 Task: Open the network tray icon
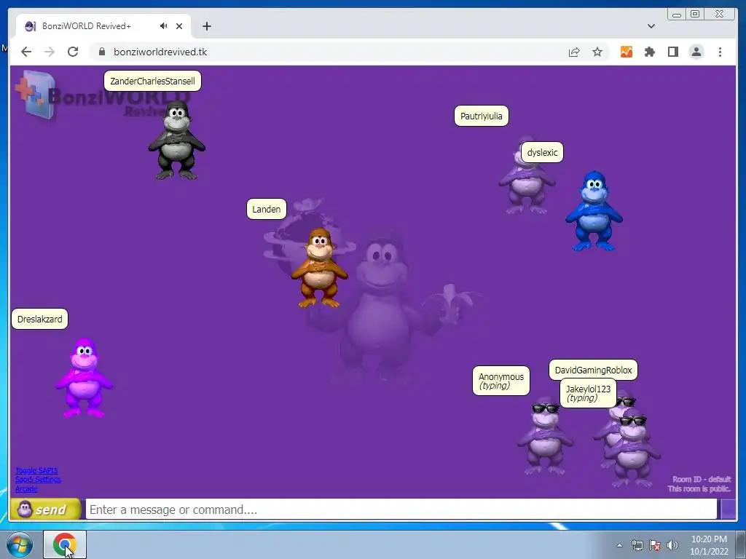637,545
